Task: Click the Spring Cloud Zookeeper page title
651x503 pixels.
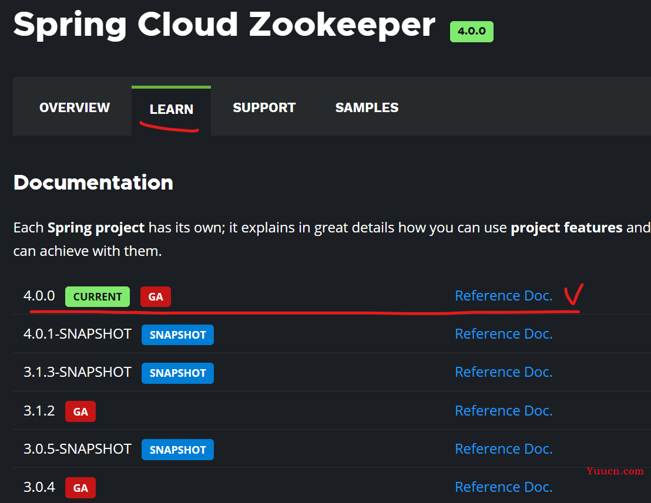Action: pos(224,25)
